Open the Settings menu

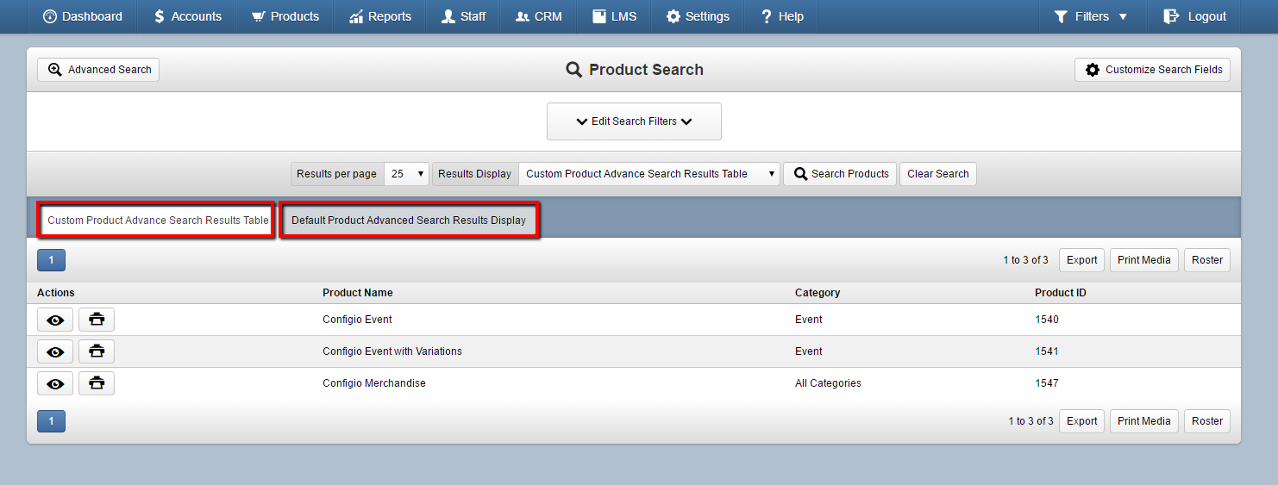tap(698, 16)
